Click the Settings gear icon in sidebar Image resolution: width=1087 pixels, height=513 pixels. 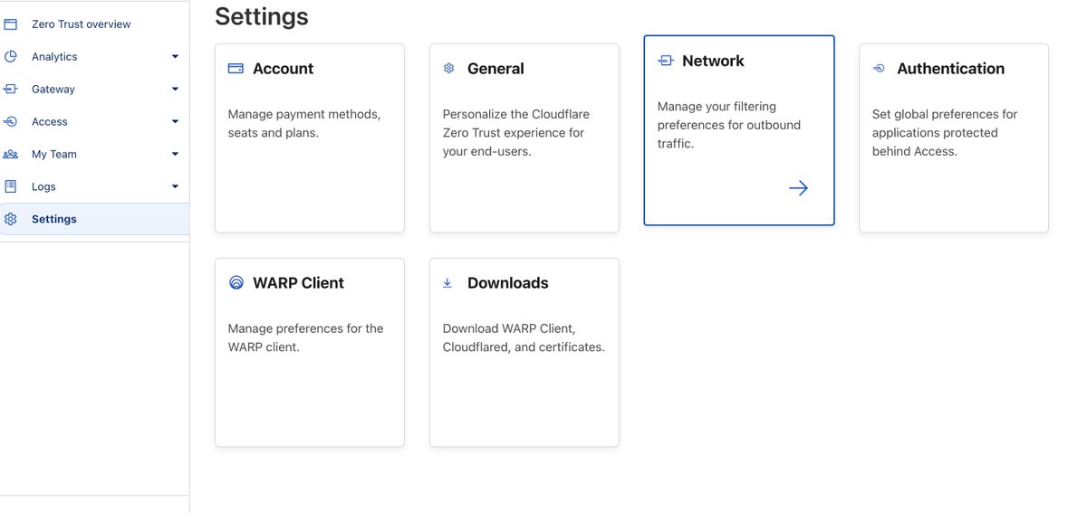[x=11, y=219]
